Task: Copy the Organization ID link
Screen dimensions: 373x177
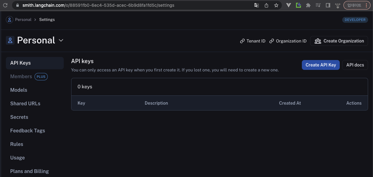Action: coord(288,41)
